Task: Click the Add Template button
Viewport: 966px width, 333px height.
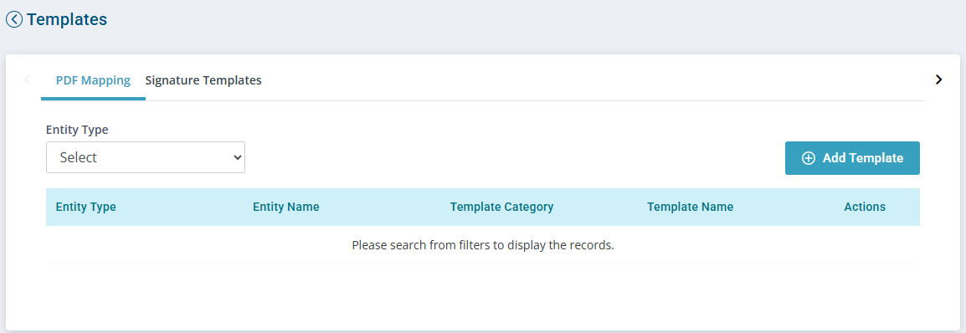Action: click(852, 158)
